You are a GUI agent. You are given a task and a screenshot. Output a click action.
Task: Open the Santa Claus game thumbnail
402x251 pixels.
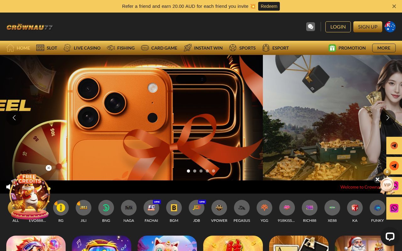tap(364, 243)
